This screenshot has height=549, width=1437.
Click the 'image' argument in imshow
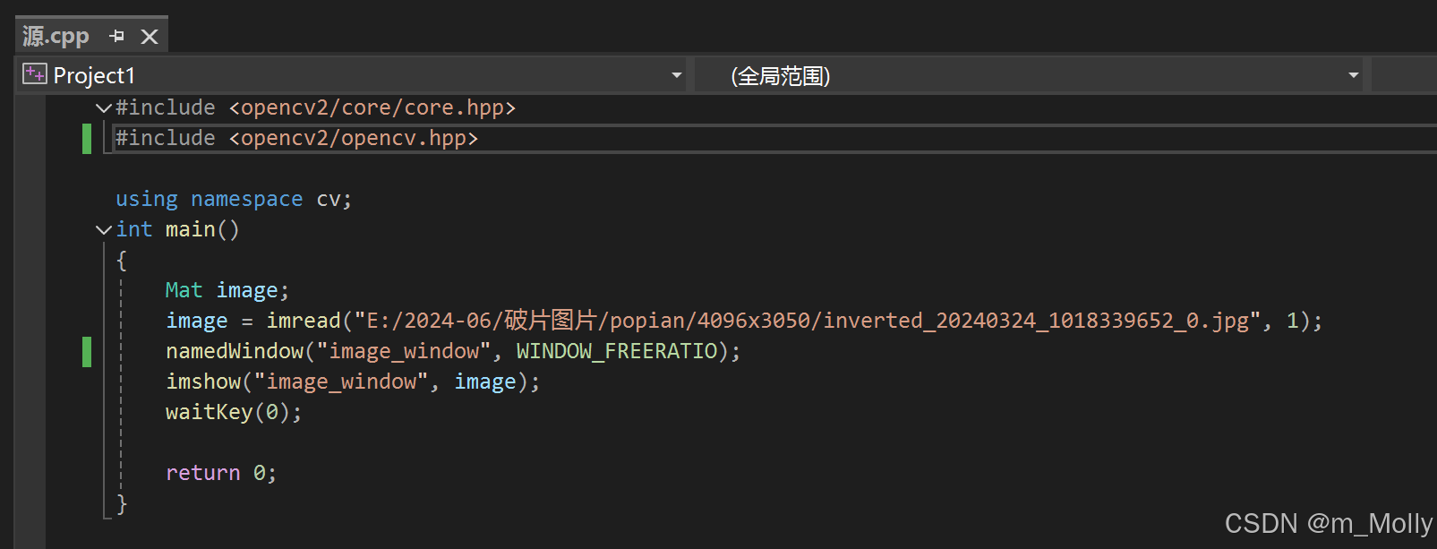point(485,382)
